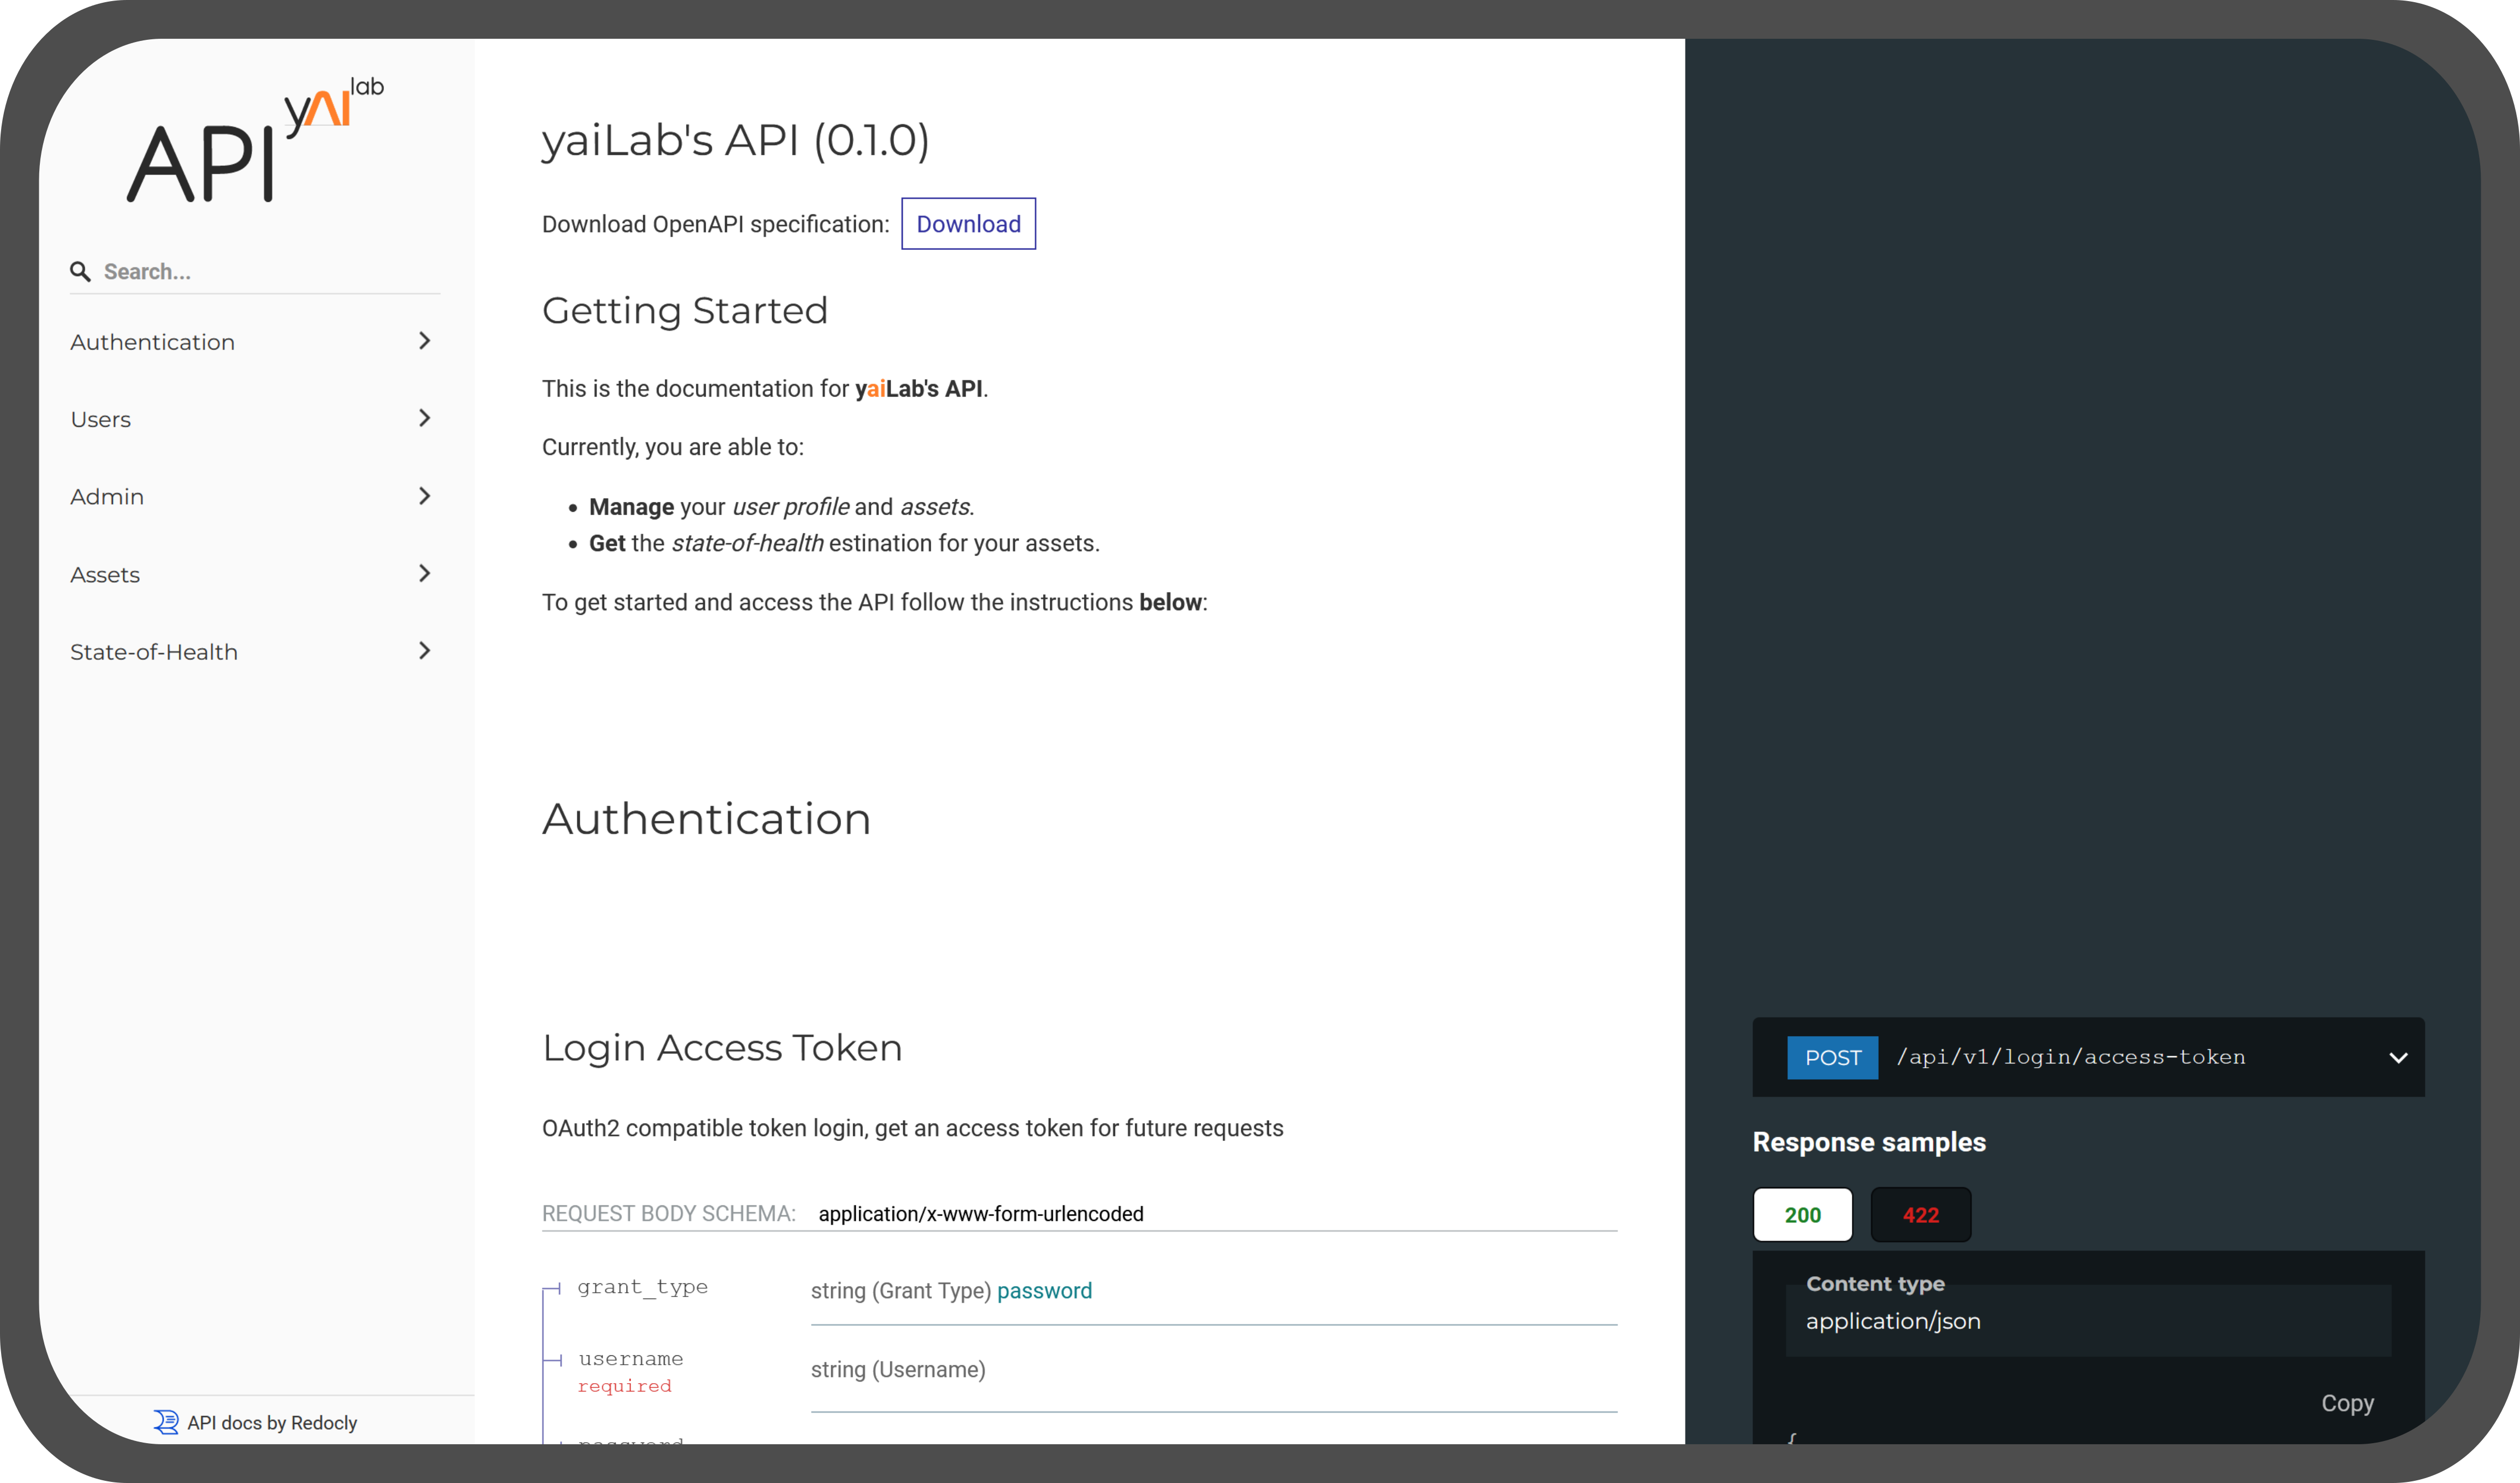Select the 200 response tab
Viewport: 2520px width, 1483px height.
click(x=1802, y=1214)
